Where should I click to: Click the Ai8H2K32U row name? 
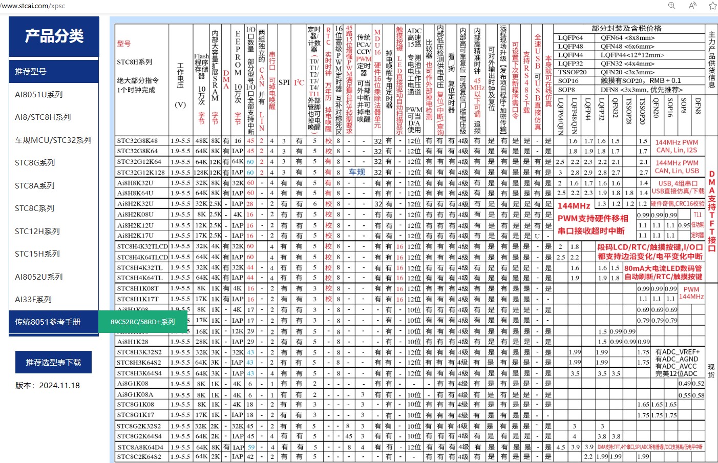point(135,204)
